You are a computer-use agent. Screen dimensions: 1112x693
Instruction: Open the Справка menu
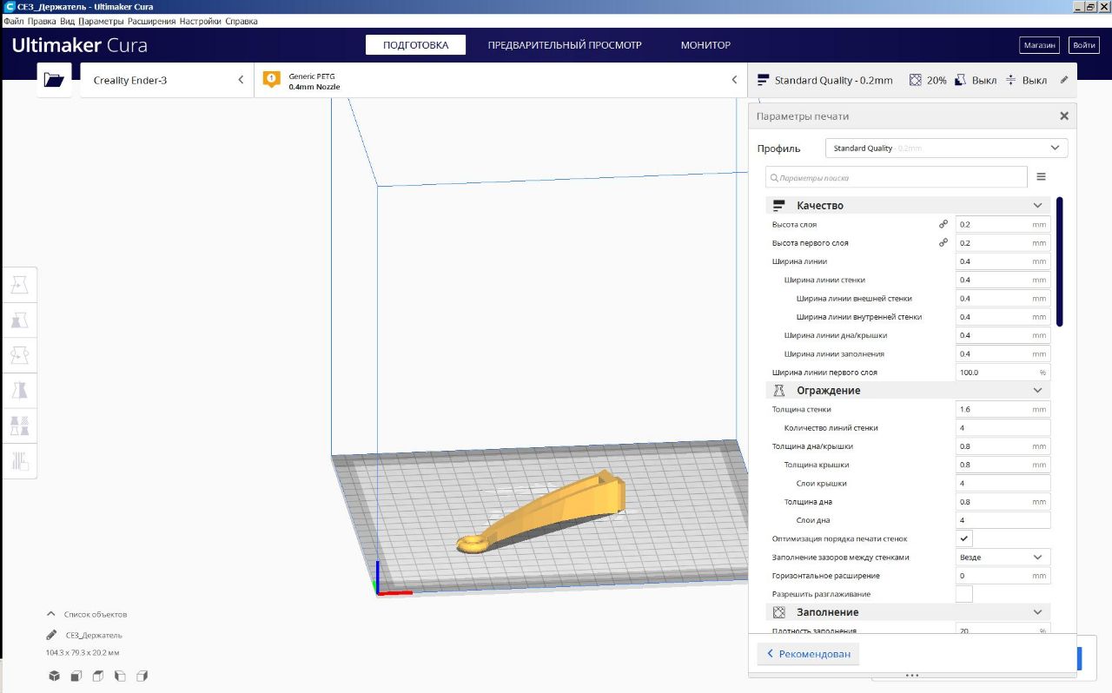pyautogui.click(x=242, y=21)
